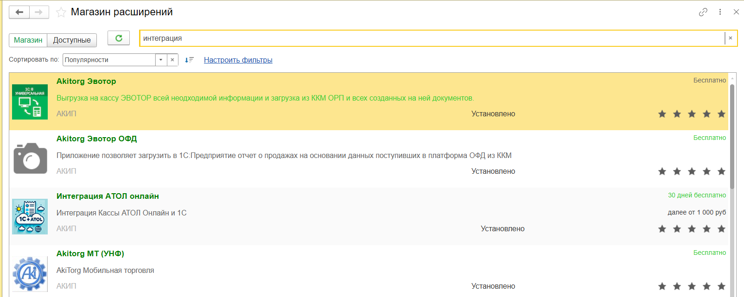The height and width of the screenshot is (297, 744).
Task: Close the Магазин расширений window
Action: coord(736,12)
